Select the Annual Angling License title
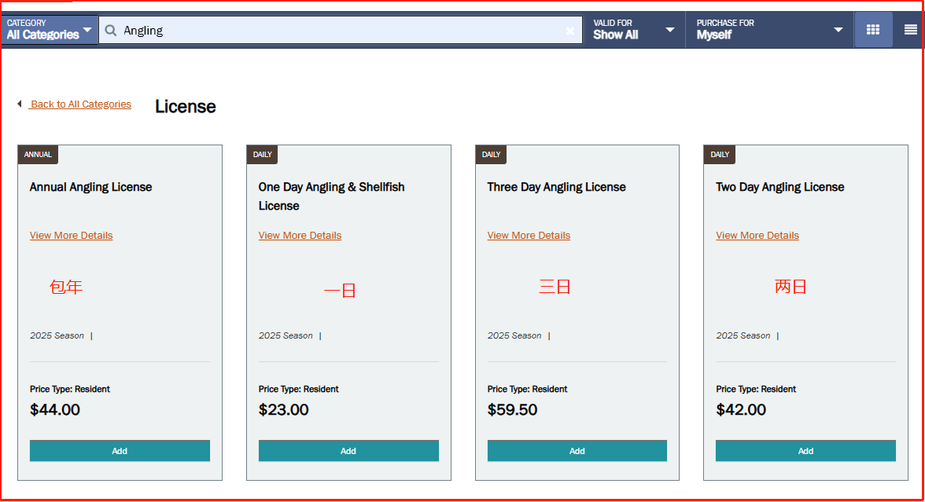925x502 pixels. click(x=91, y=187)
